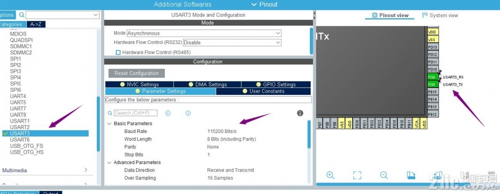
Task: Zoom in on the pinout chip view
Action: pyautogui.click(x=331, y=175)
